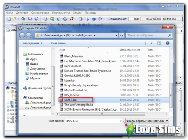188x140 pixels.
Task: Click Локальный диск (D:) in the address bar
Action: click(57, 35)
